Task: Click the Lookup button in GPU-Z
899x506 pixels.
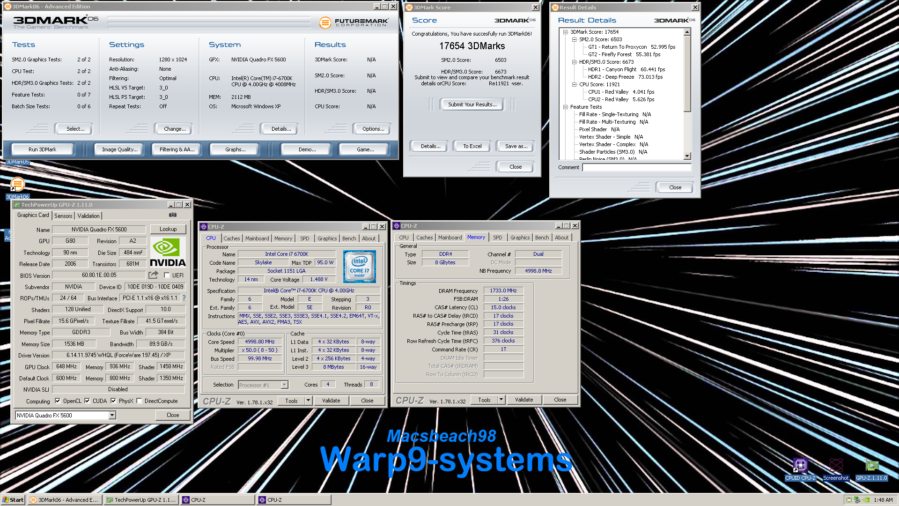Action: [x=168, y=230]
